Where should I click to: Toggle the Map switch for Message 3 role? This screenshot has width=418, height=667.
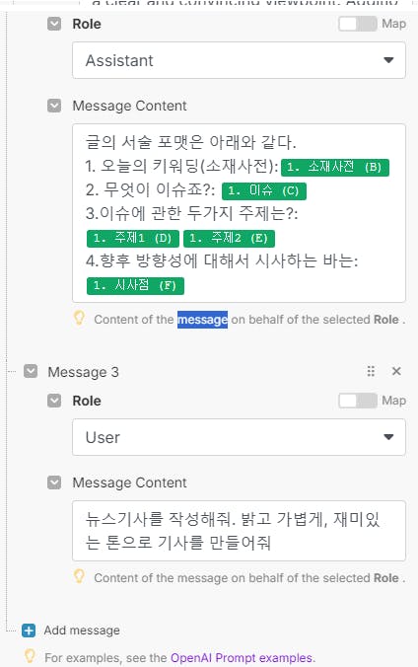click(x=358, y=401)
